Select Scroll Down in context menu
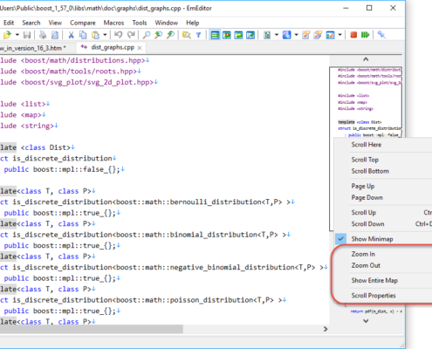 [367, 224]
